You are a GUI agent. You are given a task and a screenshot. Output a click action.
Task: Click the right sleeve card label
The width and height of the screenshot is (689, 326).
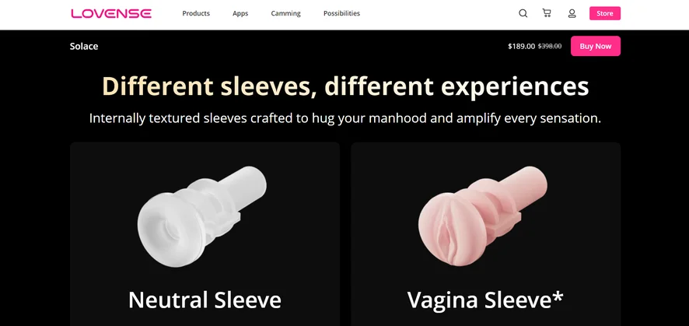pos(485,300)
